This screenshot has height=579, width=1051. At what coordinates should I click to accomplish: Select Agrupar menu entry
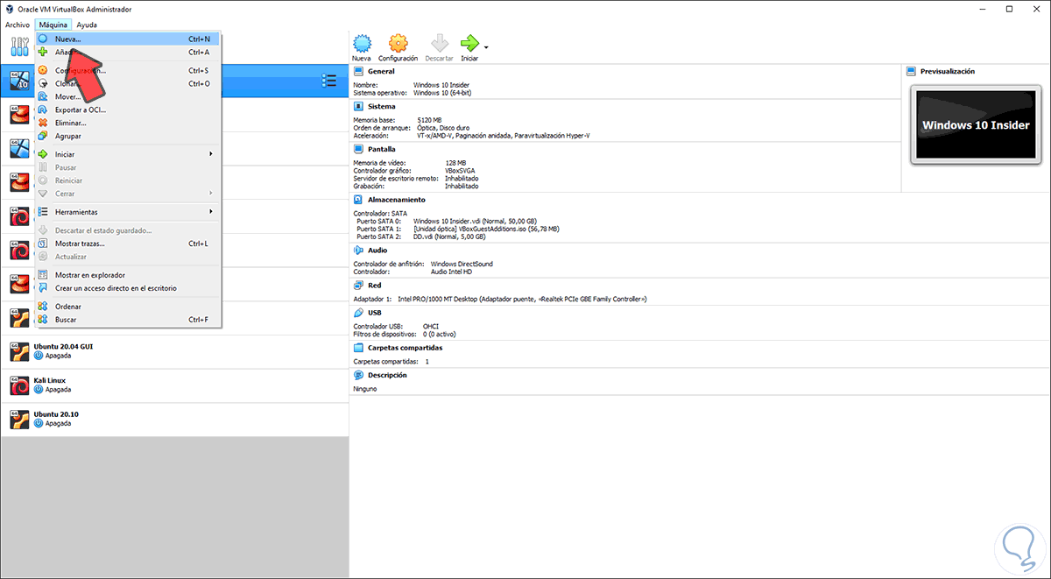click(x=128, y=136)
